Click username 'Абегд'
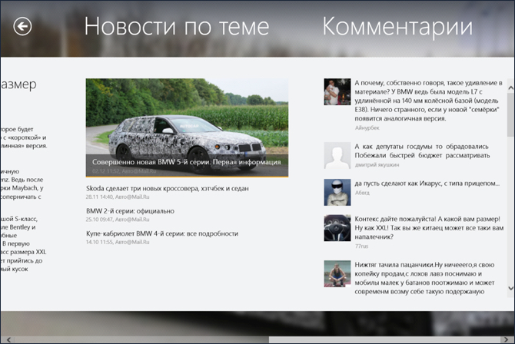This screenshot has width=515, height=344. (x=362, y=193)
